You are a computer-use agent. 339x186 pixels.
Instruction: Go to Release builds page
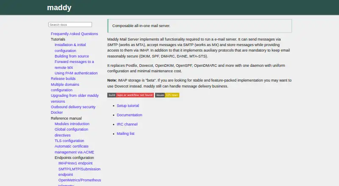63,79
